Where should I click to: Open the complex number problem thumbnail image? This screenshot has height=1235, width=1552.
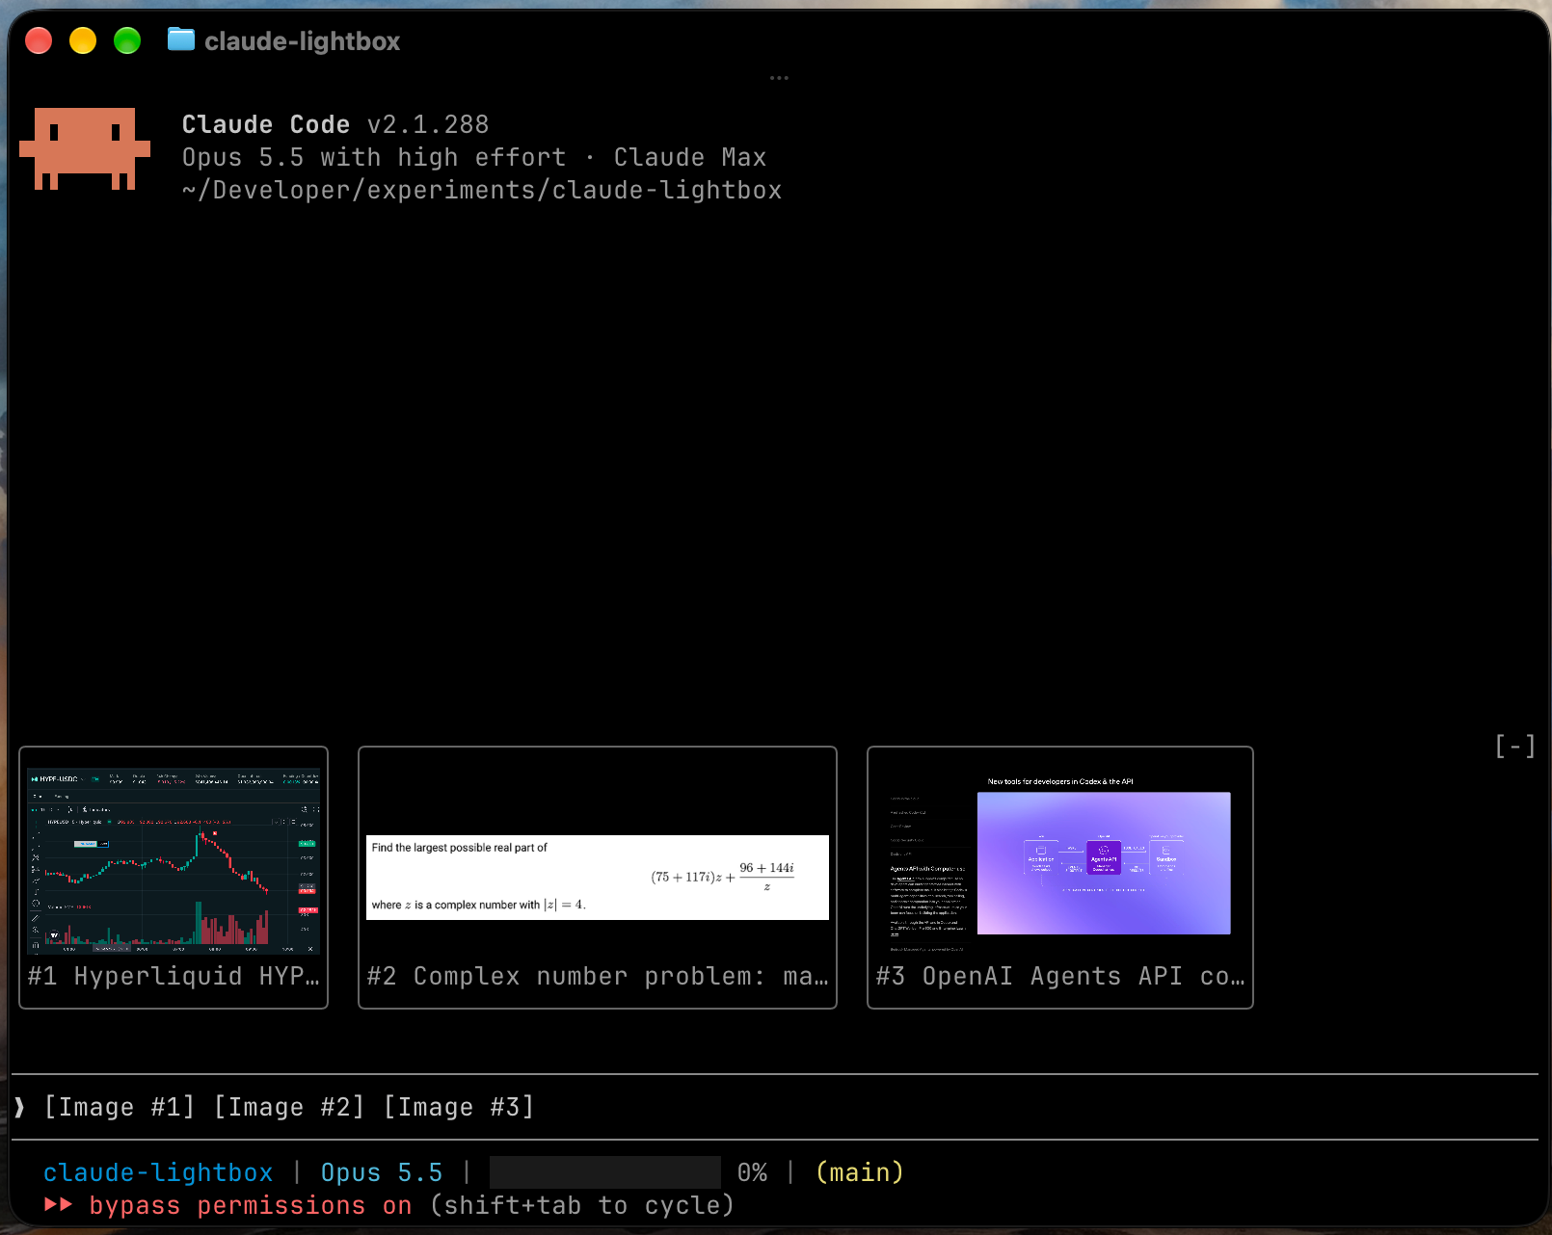coord(598,878)
